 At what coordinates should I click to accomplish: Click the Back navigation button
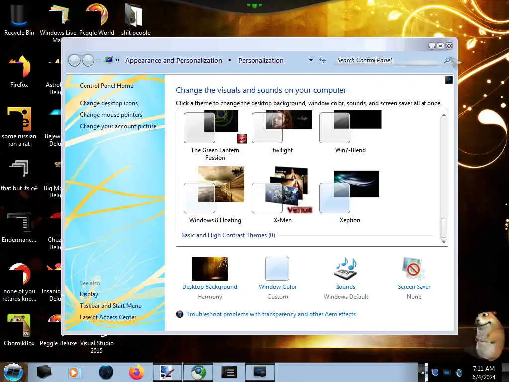coord(74,60)
